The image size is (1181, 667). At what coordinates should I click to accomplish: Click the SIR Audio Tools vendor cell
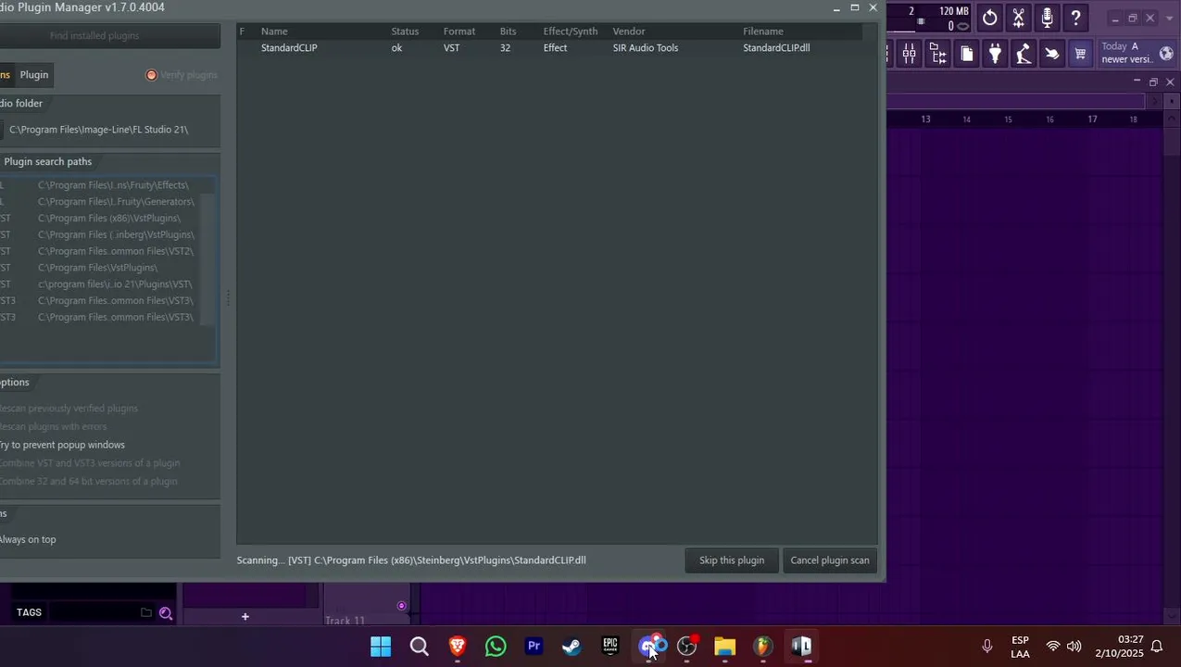pos(646,48)
